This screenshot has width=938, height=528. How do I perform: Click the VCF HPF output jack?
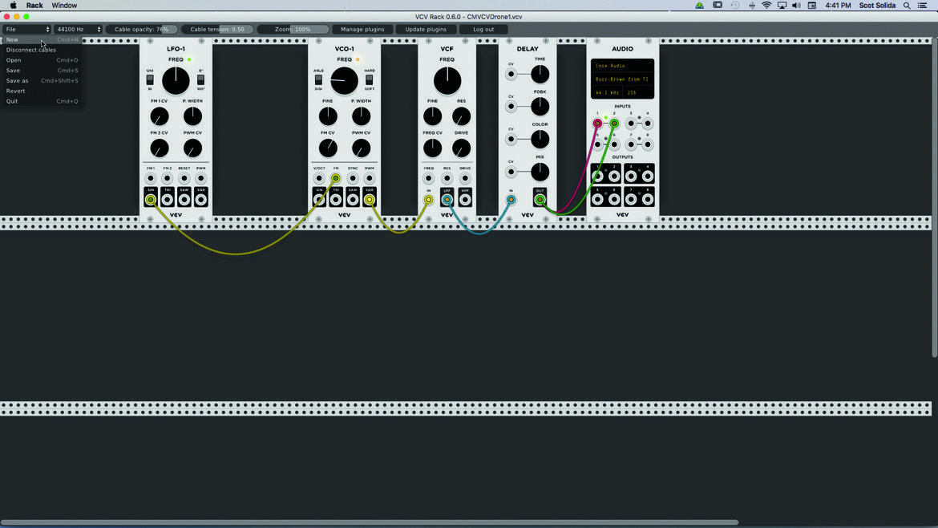tap(465, 199)
